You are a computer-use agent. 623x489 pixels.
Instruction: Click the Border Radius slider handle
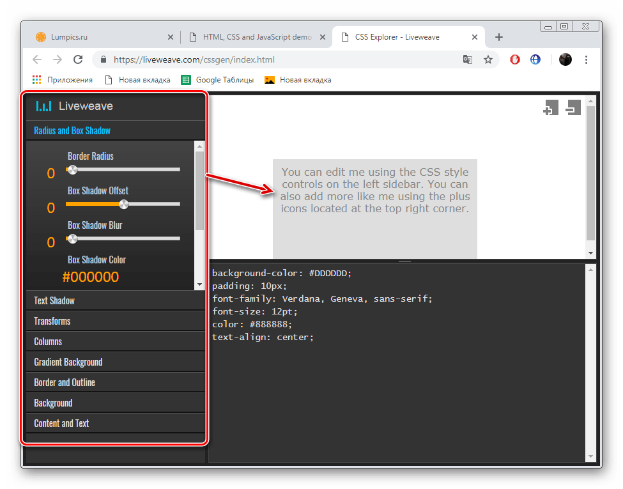72,170
